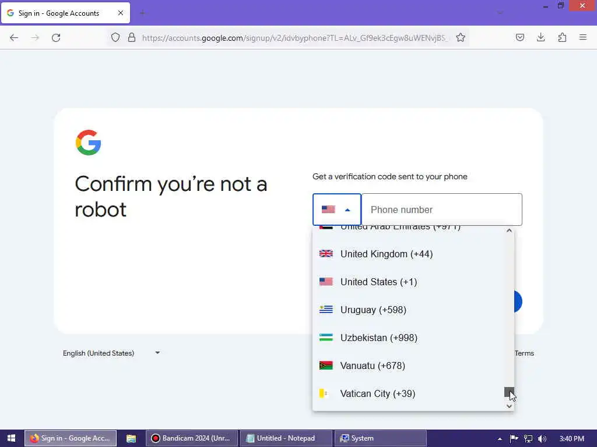Close the Sign in - Google Accounts tab

tap(121, 13)
